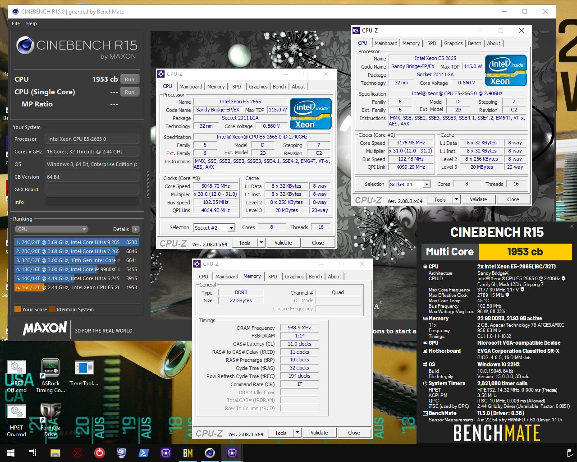Viewport: 577px width, 462px height.
Task: Open the Ranking CPU dropdown
Action: (x=52, y=229)
